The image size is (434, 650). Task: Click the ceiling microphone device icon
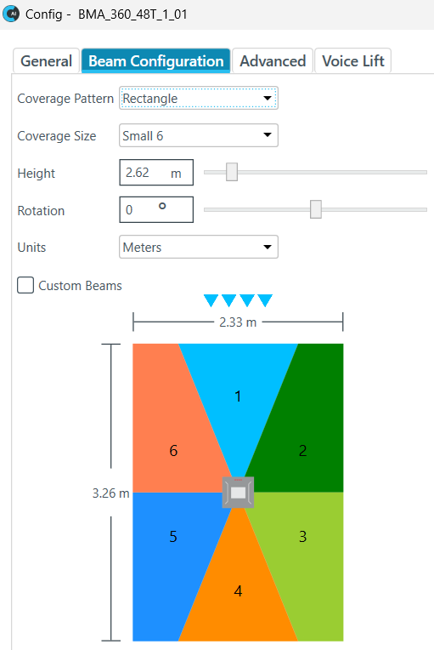[x=238, y=493]
